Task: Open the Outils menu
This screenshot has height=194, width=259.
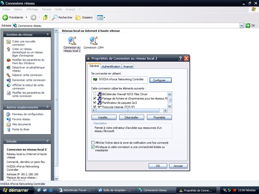Action: click(58, 9)
